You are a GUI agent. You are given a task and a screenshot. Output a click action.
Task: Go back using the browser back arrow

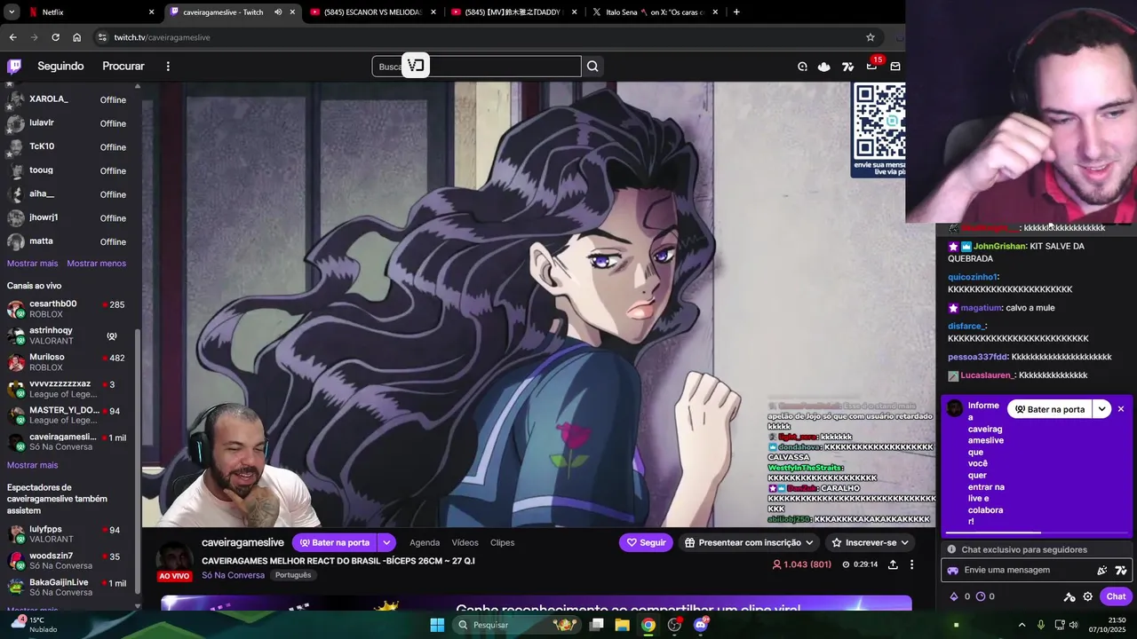pos(12,37)
